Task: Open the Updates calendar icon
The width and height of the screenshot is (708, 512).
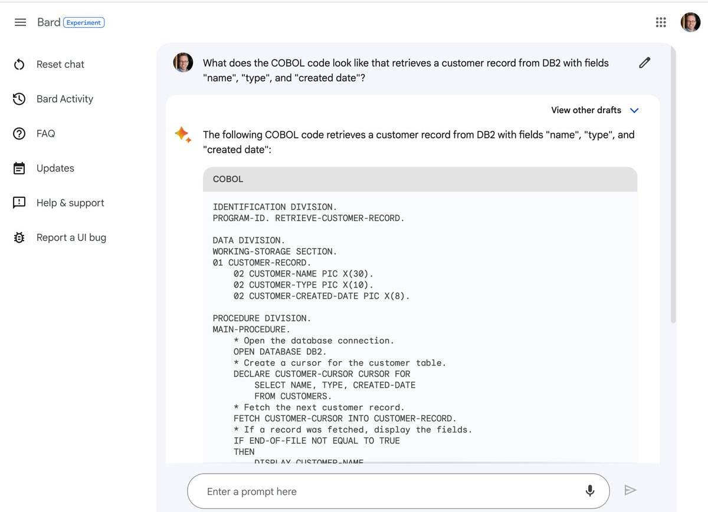Action: click(18, 168)
